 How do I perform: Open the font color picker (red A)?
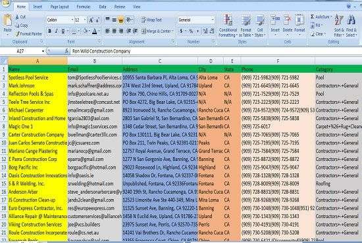coord(94,31)
